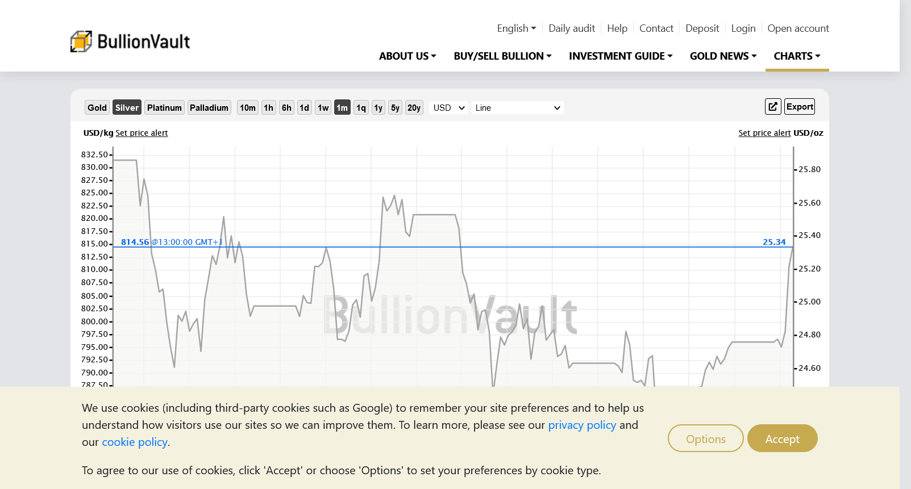The image size is (911, 489).
Task: Choose the 1y chart period
Action: [x=378, y=108]
